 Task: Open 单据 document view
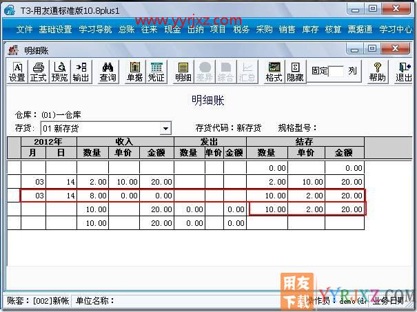[x=135, y=72]
